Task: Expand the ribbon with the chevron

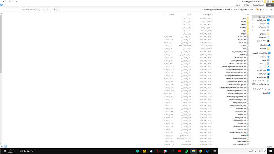Action: [4, 5]
